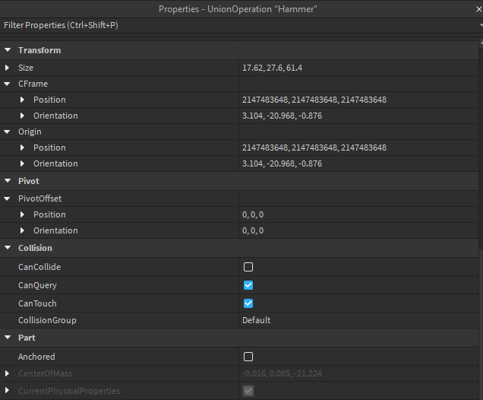Screen dimensions: 483x400
Task: Collapse the Collision section
Action: point(8,248)
